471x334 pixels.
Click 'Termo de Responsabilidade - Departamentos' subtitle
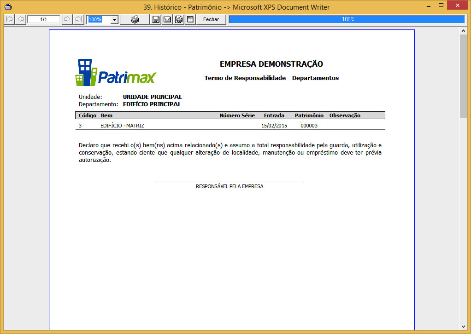[271, 78]
